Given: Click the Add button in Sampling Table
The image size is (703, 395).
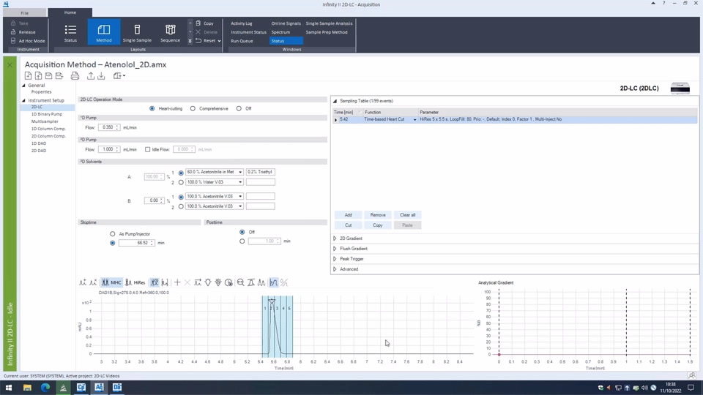Looking at the screenshot, I should pos(348,215).
